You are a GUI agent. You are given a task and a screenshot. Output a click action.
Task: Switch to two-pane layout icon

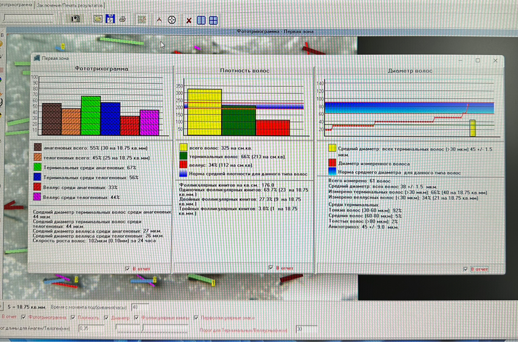[201, 20]
